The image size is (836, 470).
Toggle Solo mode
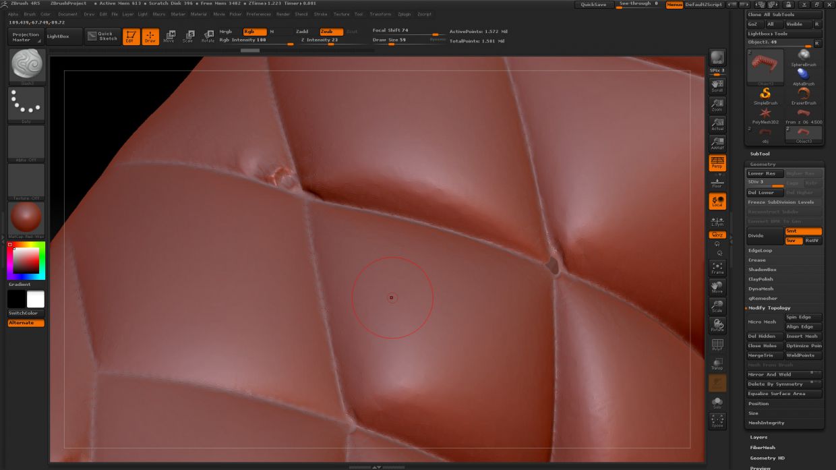point(717,402)
